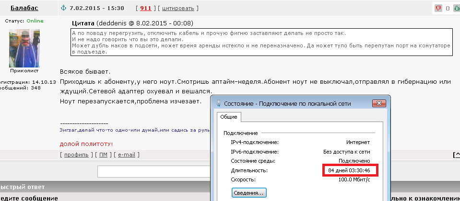Click the Без доступа к сети value

click(346, 152)
